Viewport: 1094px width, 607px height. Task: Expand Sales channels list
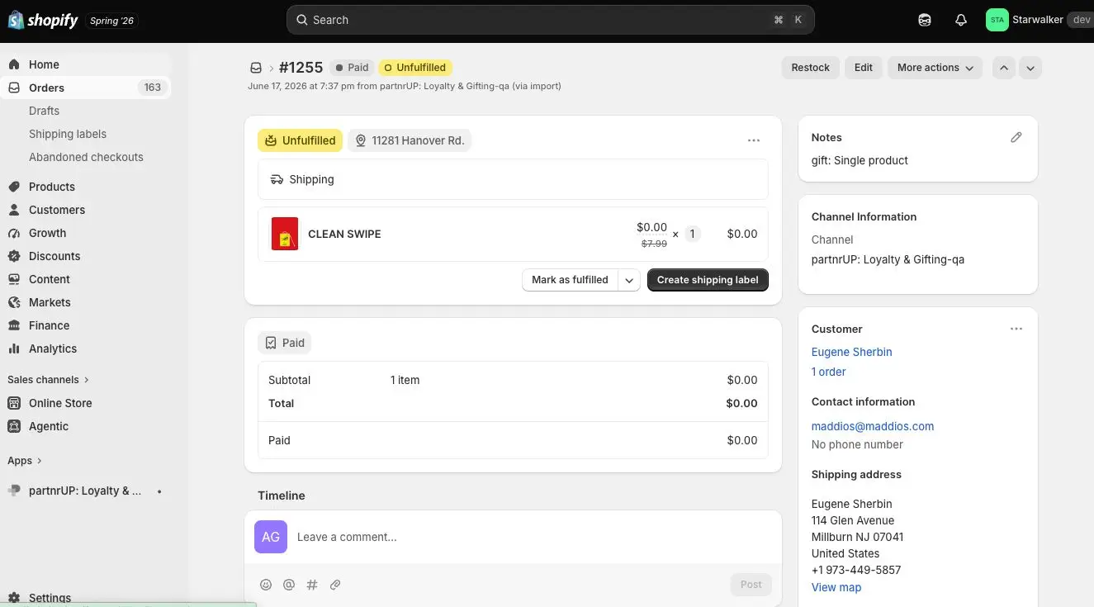[x=48, y=380]
